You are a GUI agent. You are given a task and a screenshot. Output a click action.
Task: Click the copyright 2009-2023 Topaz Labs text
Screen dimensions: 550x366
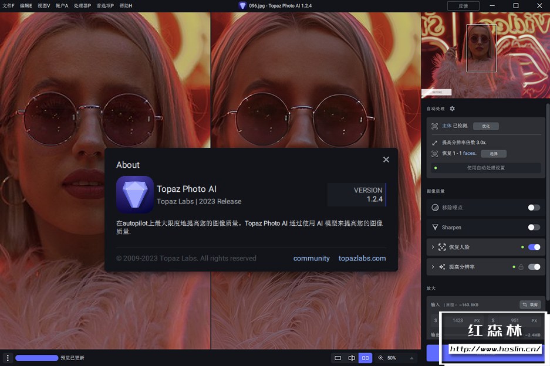click(x=186, y=259)
